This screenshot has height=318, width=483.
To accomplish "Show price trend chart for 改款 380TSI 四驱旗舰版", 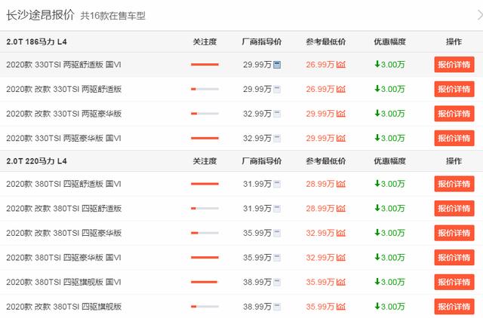I will [341, 306].
